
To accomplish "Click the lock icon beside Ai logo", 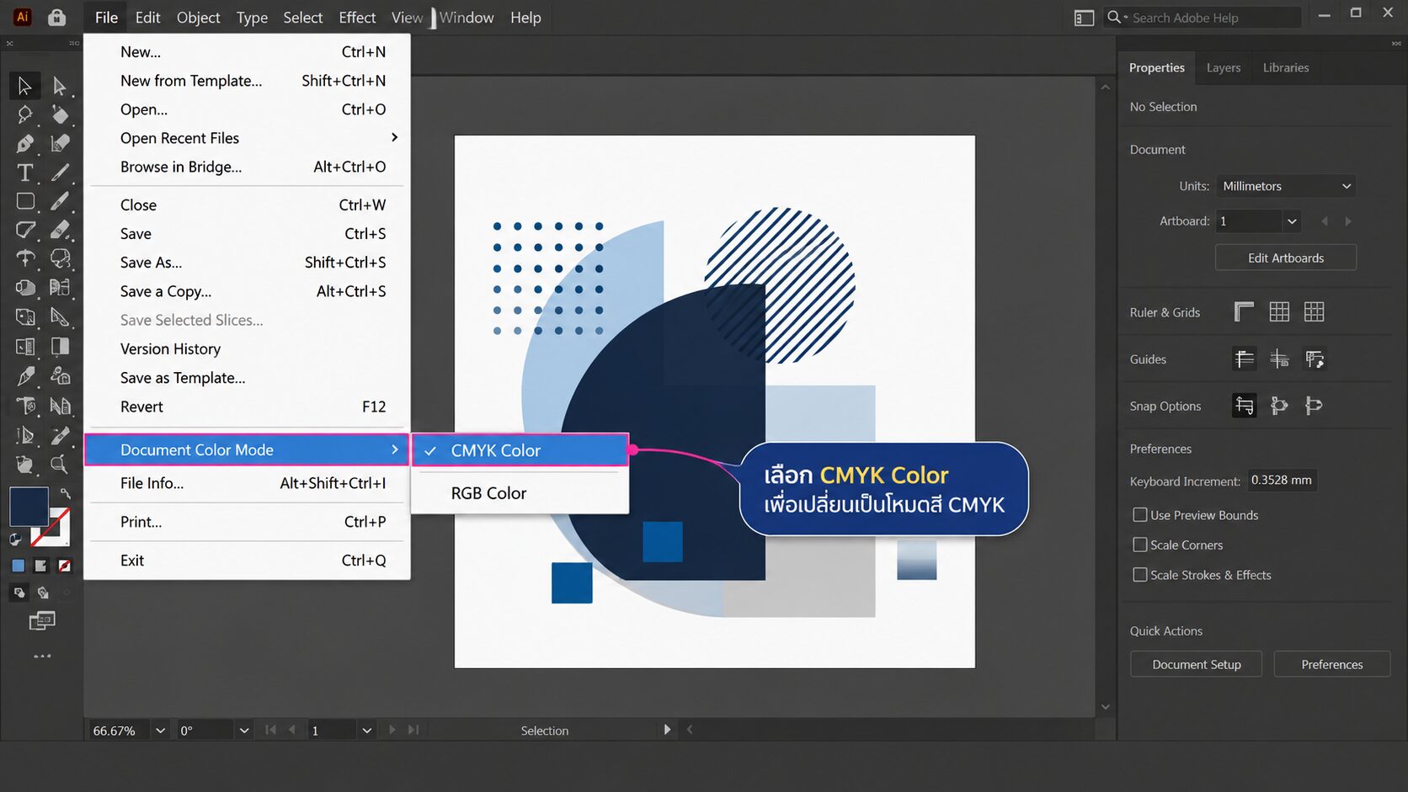I will [56, 17].
